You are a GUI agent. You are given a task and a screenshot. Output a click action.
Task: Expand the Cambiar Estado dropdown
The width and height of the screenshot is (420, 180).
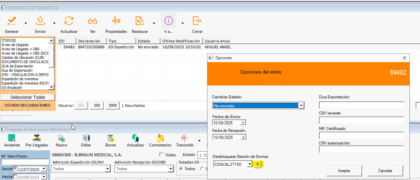[x=301, y=106]
